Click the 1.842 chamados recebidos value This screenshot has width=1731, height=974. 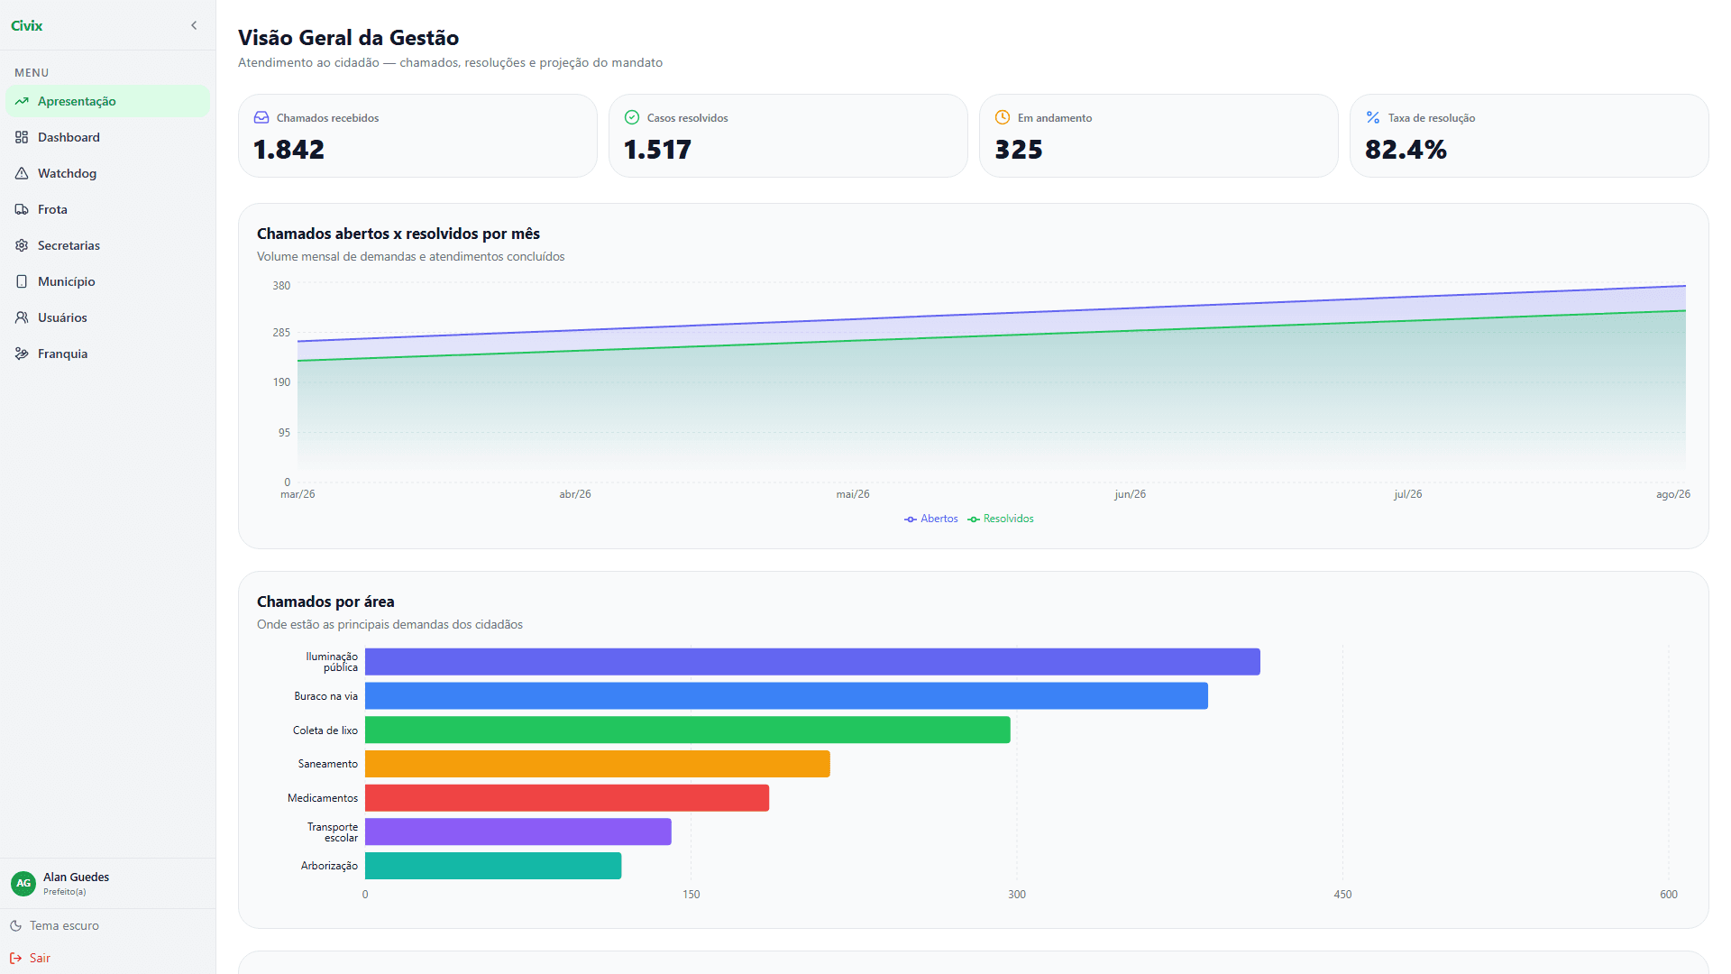[x=288, y=150]
